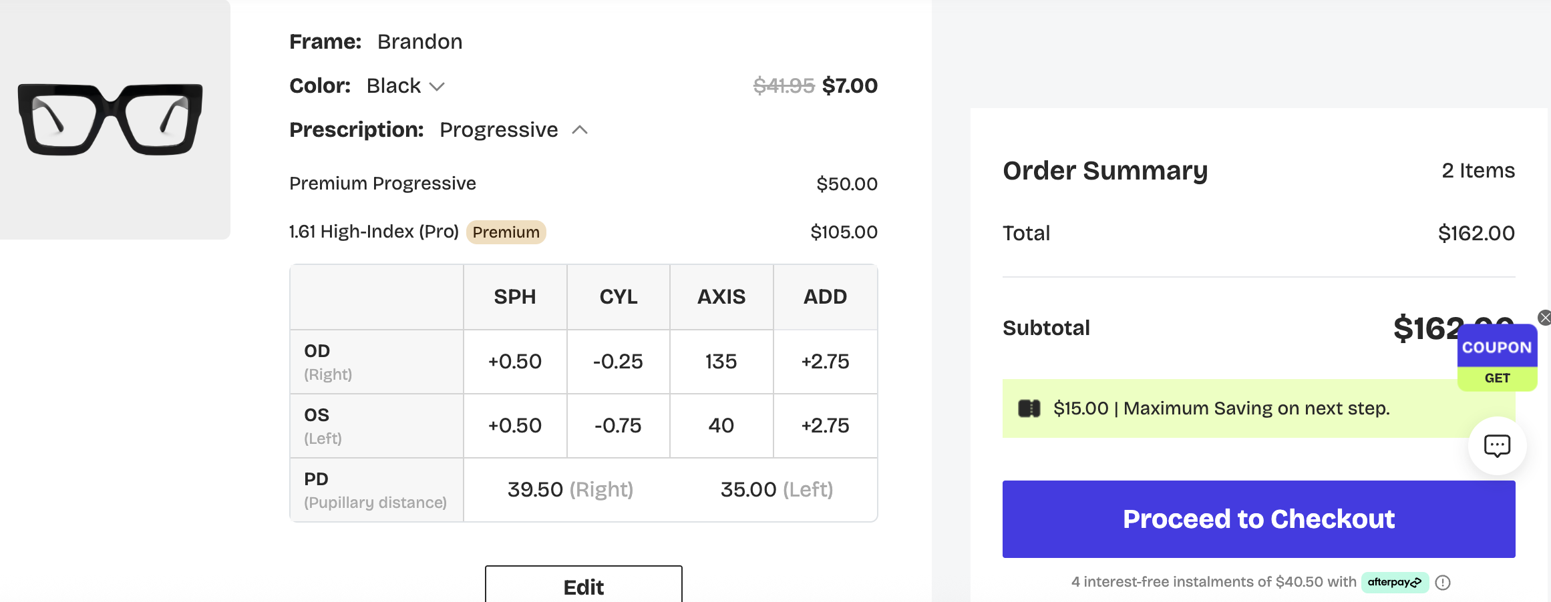Click the Premium Progressive line item

click(383, 184)
